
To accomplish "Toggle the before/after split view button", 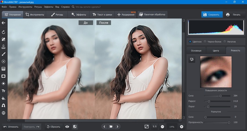I will pyautogui.click(x=75, y=126).
